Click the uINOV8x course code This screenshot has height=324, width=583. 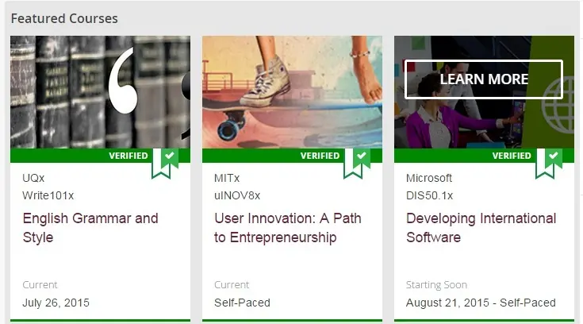pyautogui.click(x=237, y=195)
